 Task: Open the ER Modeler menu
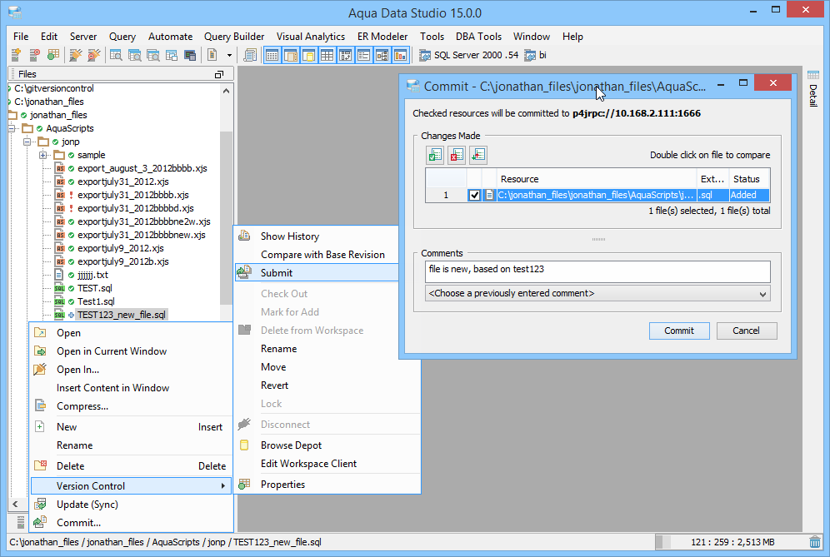[x=382, y=37]
